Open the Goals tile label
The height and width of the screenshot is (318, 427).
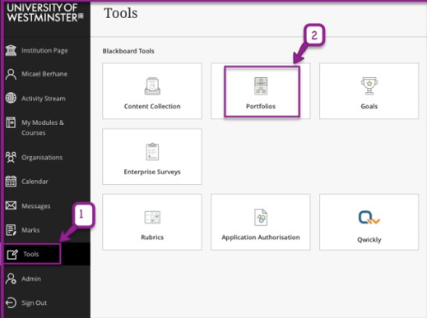(369, 106)
